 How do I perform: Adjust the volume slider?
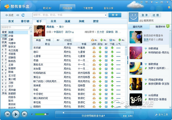[x=45, y=114]
